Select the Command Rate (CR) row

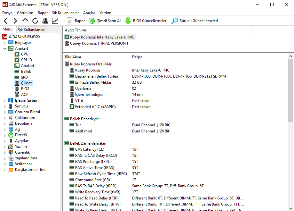103,180
